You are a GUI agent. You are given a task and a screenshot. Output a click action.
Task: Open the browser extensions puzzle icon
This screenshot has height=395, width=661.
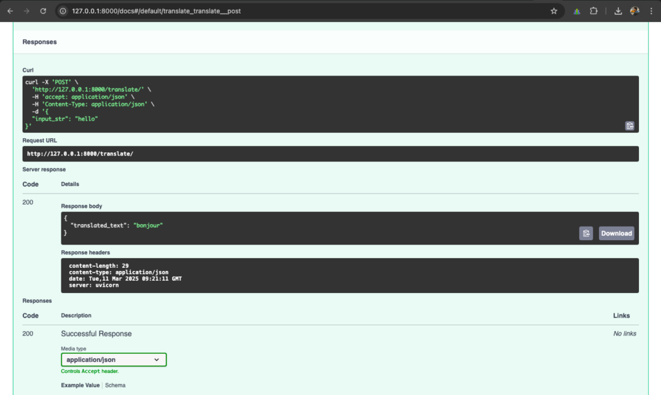593,10
